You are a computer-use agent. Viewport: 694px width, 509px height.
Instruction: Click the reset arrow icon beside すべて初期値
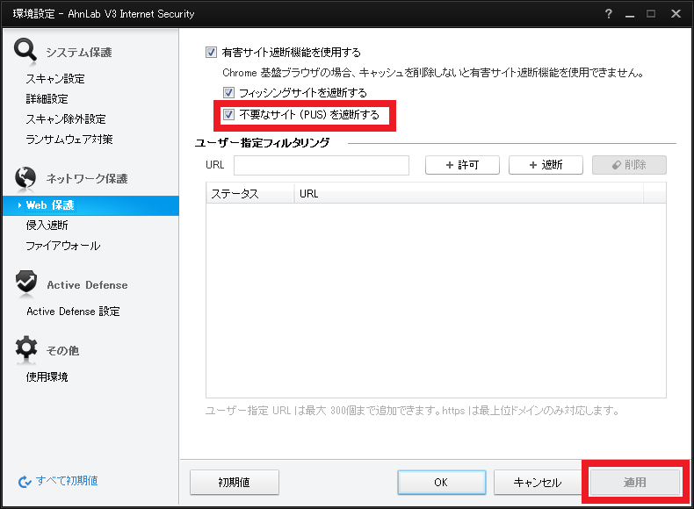(x=25, y=482)
